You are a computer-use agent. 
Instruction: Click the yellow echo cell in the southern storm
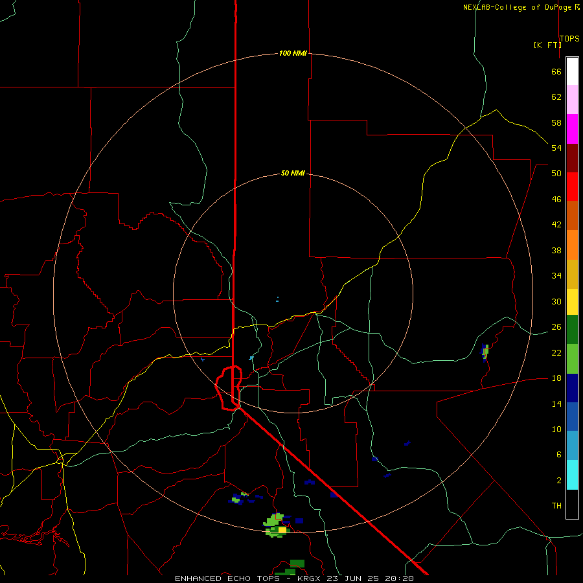[282, 530]
